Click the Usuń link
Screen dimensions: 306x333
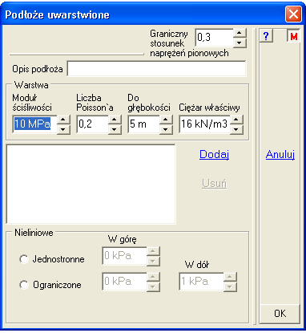pyautogui.click(x=215, y=184)
